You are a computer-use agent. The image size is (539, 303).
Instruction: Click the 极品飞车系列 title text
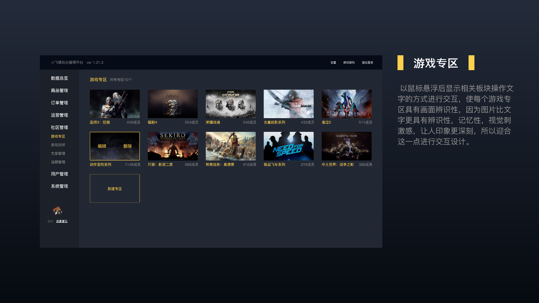[x=274, y=165]
